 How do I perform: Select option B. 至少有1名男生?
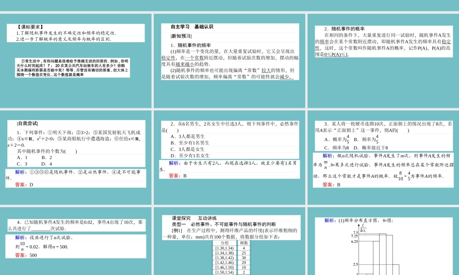pyautogui.click(x=190, y=143)
